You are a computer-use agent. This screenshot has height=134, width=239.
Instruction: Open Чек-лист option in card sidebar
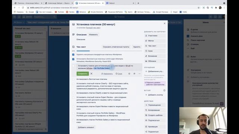tap(155, 46)
